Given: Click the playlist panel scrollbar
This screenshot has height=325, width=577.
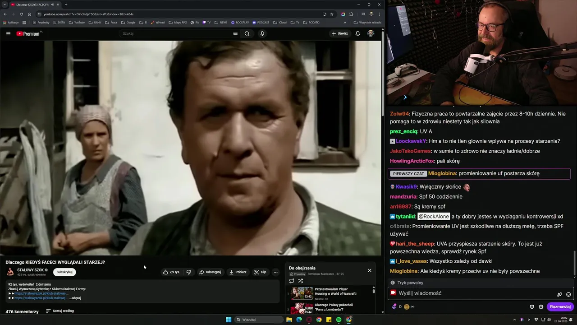Looking at the screenshot, I should [373, 291].
